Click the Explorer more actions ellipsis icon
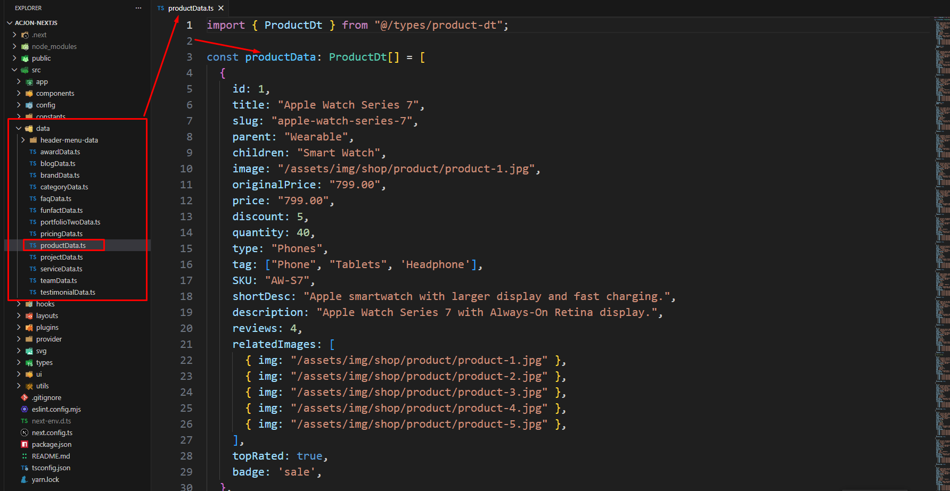The width and height of the screenshot is (950, 491). coord(138,8)
